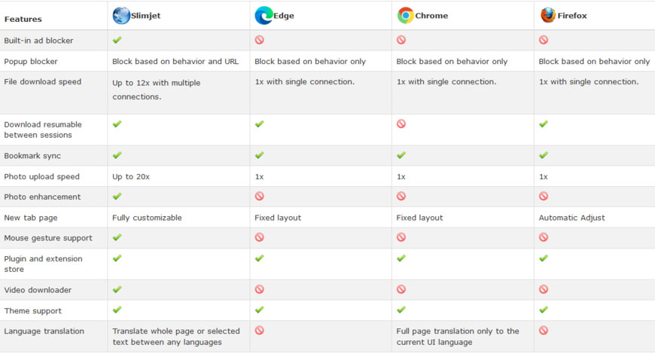This screenshot has width=655, height=354.
Task: Click Edge's red prohibited icon for Built-in ad blocker
Action: (260, 40)
